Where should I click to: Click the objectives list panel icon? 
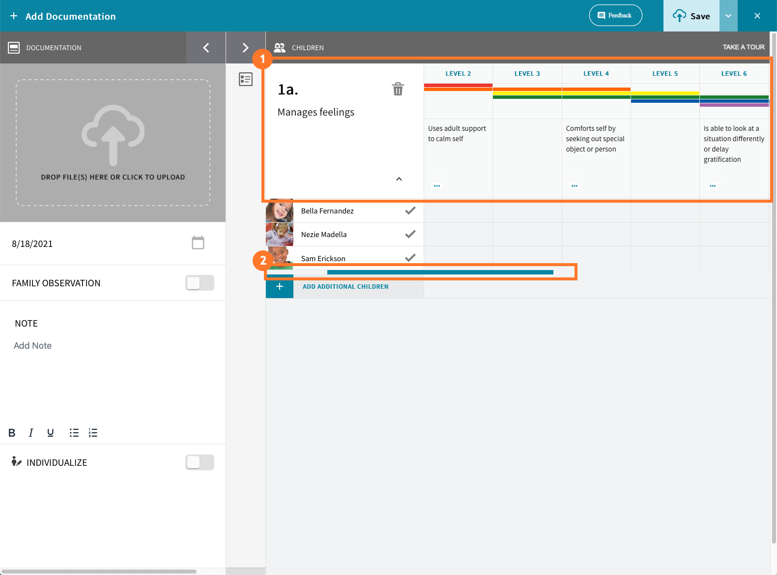[x=246, y=79]
